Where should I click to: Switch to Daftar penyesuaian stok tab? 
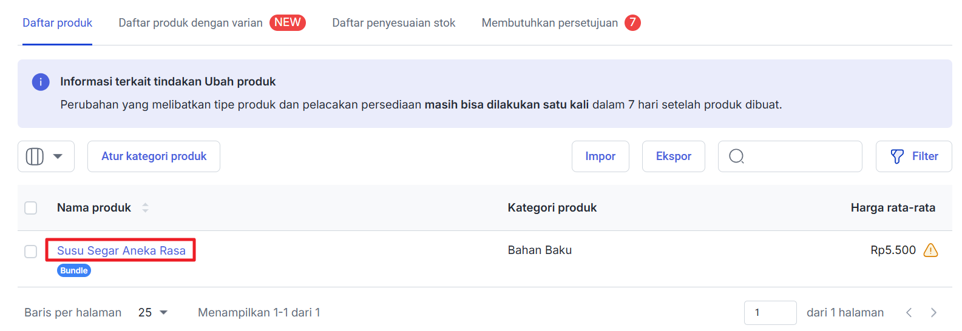pos(393,23)
